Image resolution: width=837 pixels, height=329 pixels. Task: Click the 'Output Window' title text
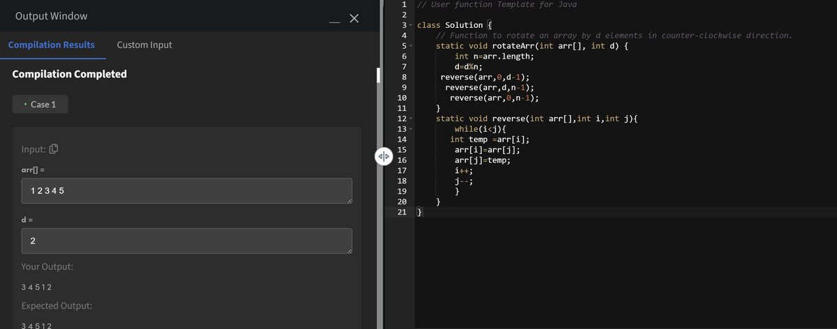tap(51, 16)
